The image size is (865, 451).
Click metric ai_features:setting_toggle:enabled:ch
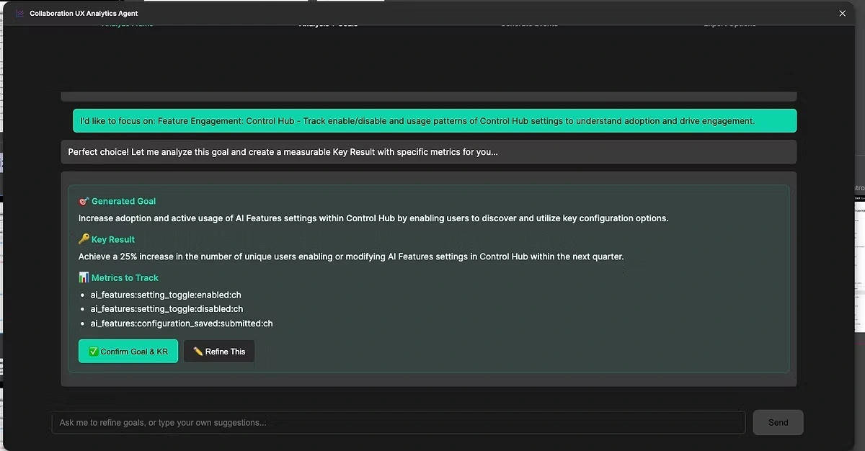166,295
